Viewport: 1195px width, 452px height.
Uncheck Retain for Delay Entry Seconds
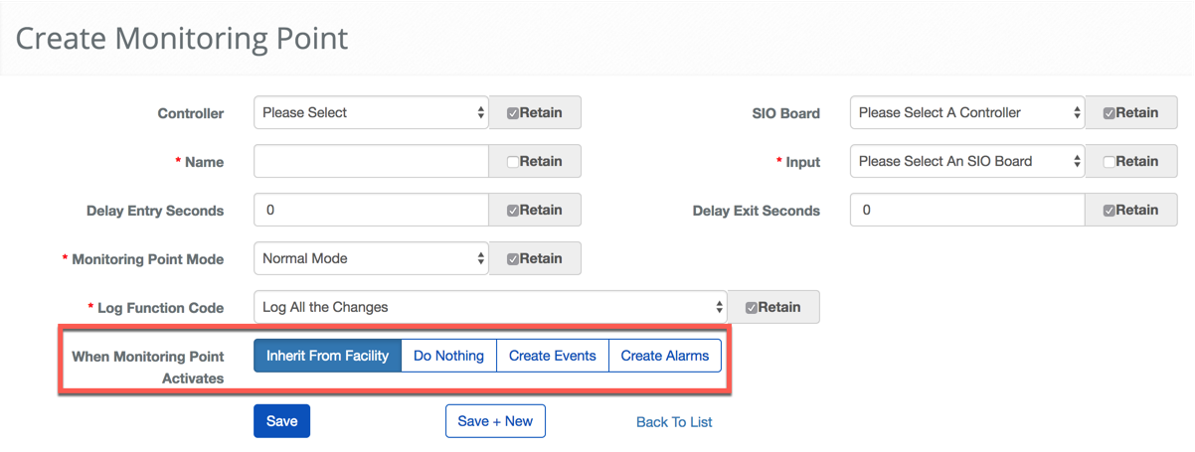tap(513, 211)
